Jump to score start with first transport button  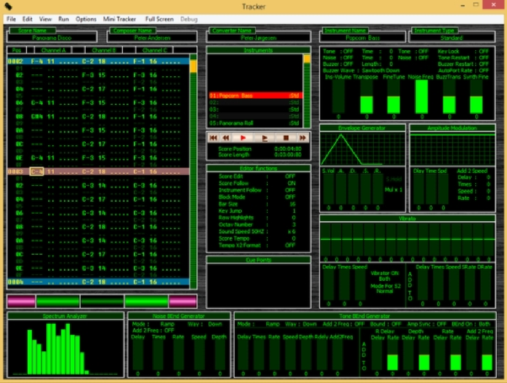pos(213,138)
